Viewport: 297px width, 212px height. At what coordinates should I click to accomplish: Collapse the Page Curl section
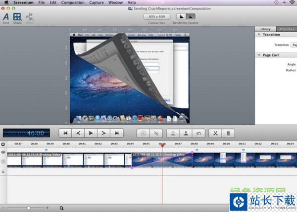click(258, 55)
